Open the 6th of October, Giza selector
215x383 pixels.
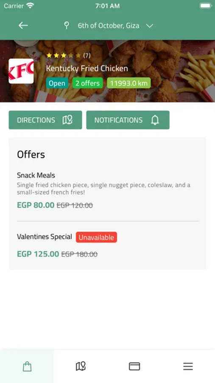click(x=109, y=26)
